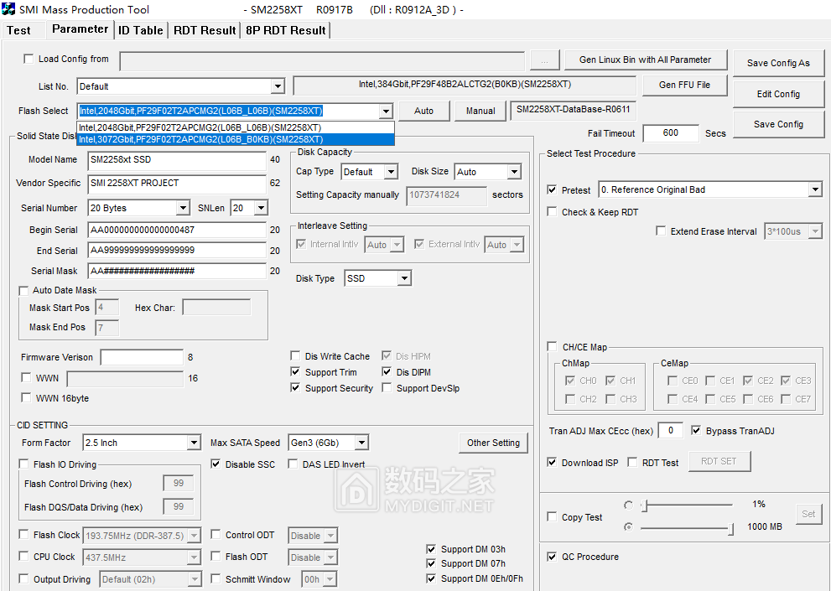Enable the WWN 16byte checkbox

[x=25, y=397]
